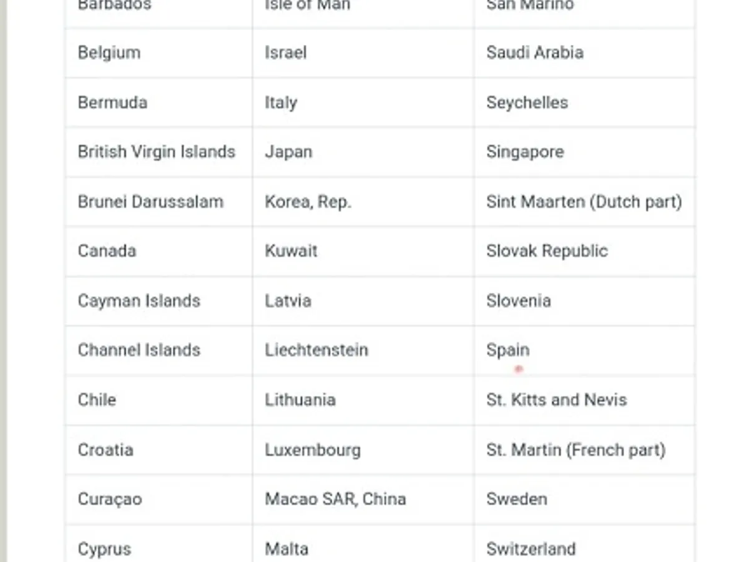Screen dimensions: 749x562
Task: Click on Saudi Arabia in the list
Action: 535,52
